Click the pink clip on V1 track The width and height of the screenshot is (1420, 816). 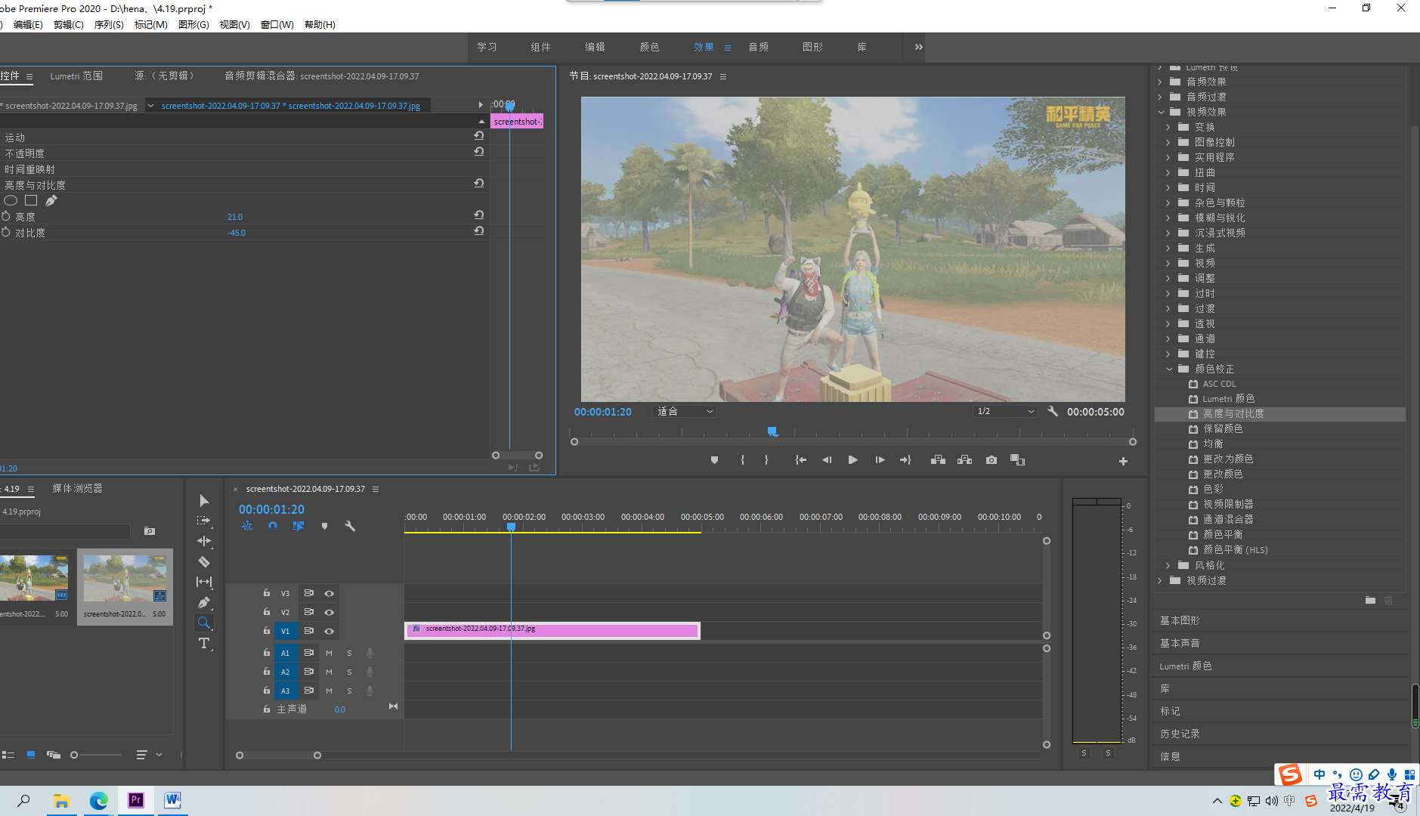[552, 630]
